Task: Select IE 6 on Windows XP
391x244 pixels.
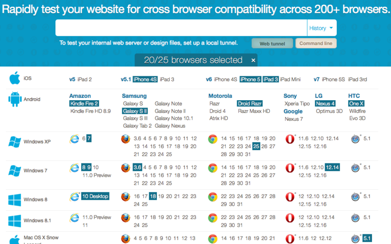Action: 84,138
